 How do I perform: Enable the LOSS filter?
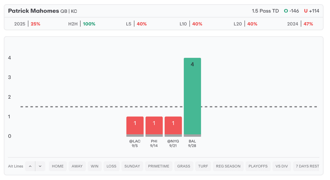point(111,166)
